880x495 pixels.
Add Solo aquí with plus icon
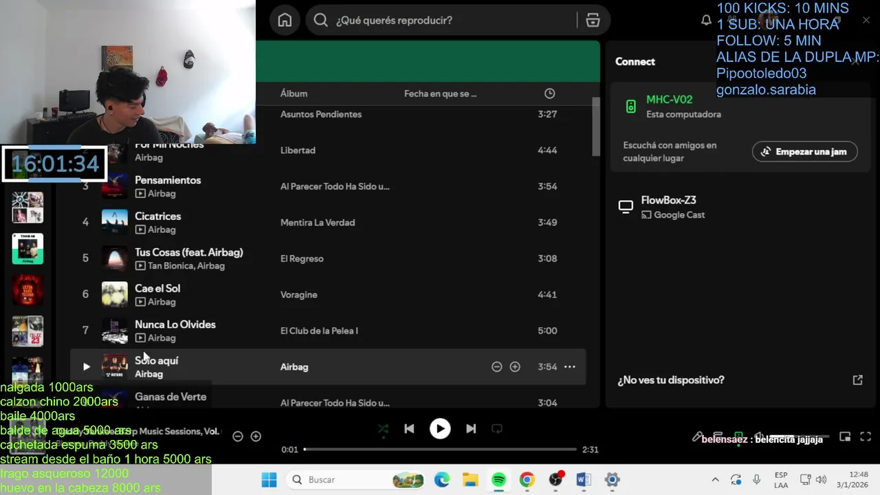tap(515, 367)
